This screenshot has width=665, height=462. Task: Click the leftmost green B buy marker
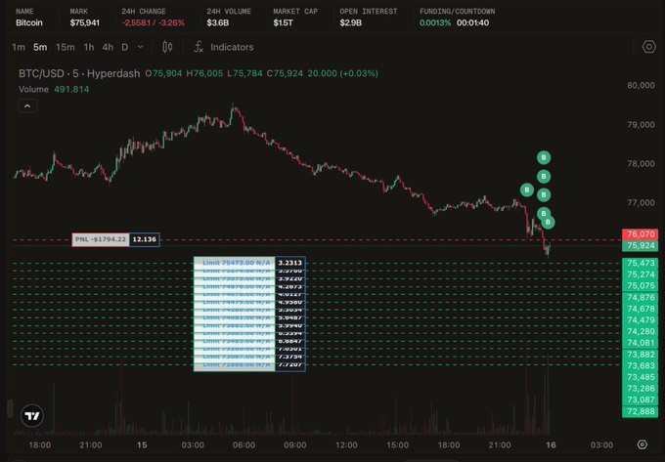(527, 189)
